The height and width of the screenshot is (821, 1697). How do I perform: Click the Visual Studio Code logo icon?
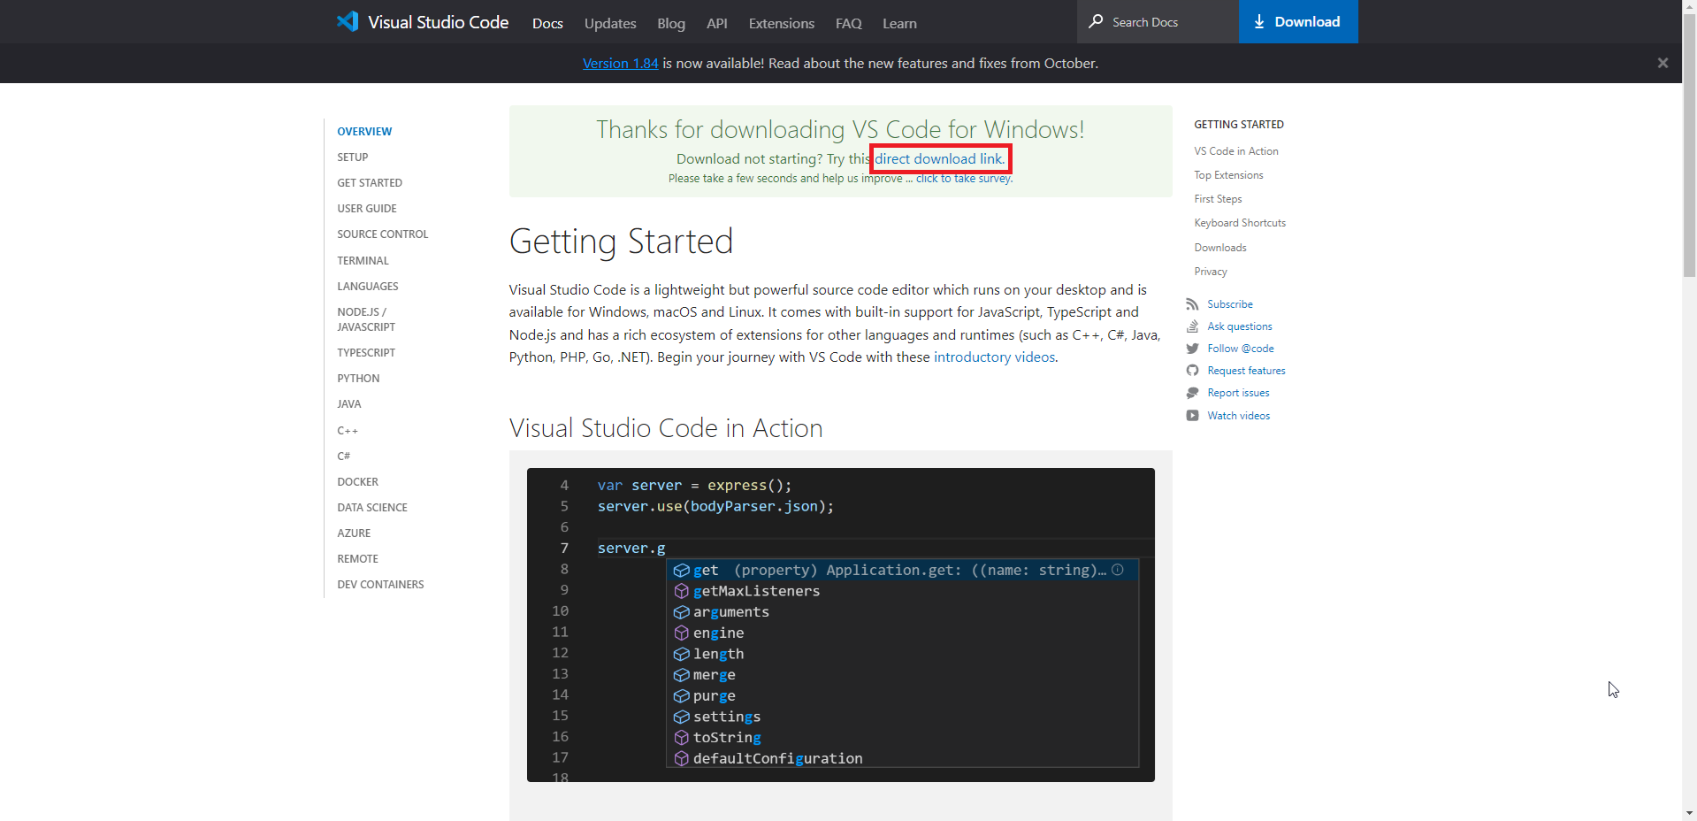coord(348,21)
